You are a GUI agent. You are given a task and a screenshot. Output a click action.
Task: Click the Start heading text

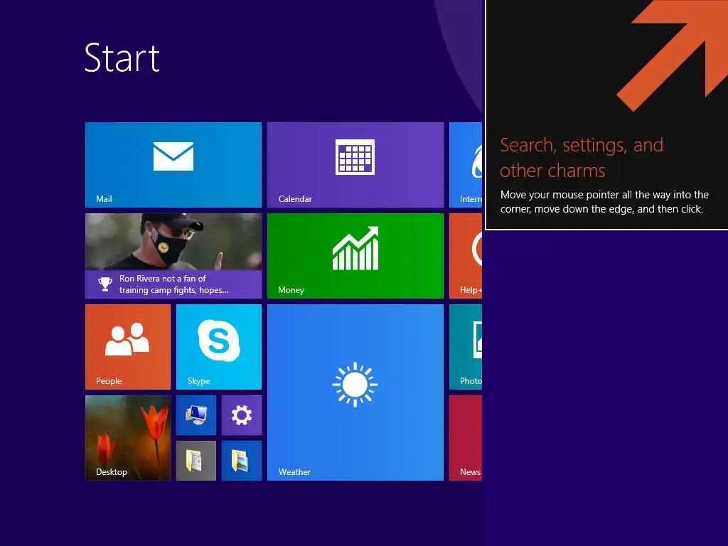[x=122, y=58]
